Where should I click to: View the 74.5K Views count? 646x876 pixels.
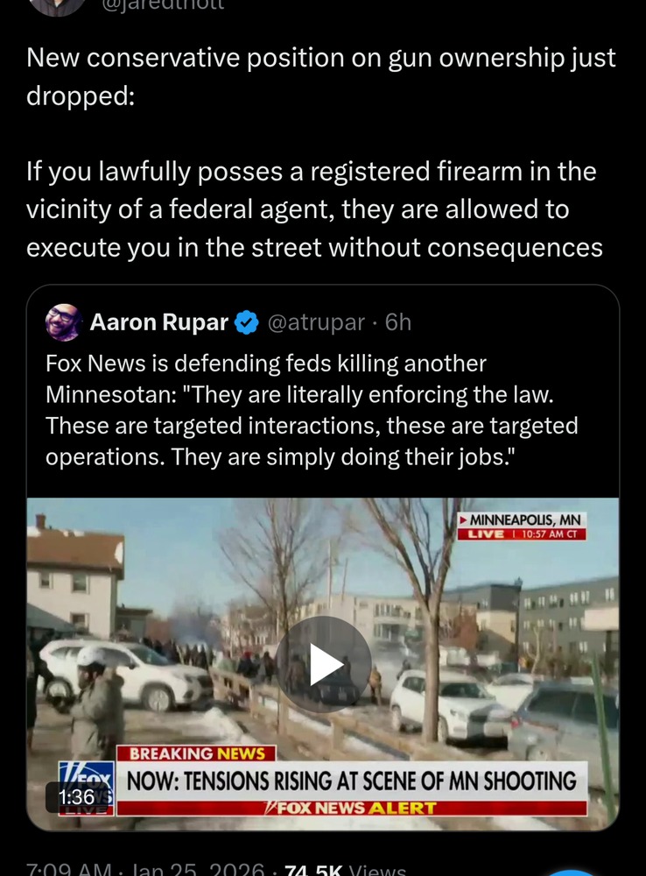[x=345, y=869]
